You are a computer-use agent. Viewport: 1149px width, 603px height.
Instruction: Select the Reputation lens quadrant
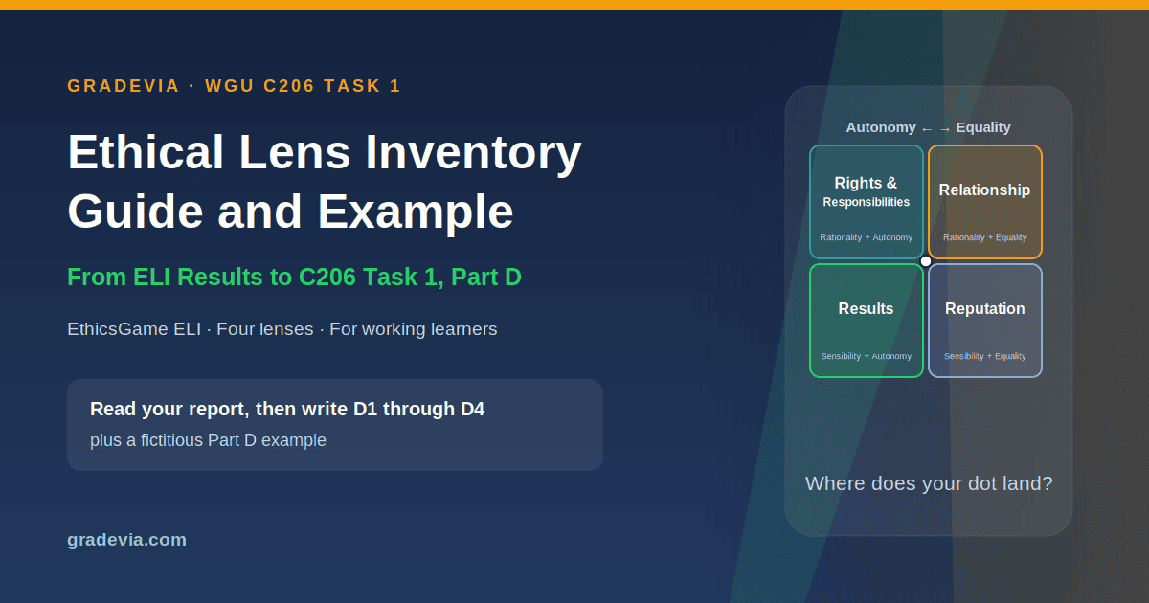(x=985, y=321)
